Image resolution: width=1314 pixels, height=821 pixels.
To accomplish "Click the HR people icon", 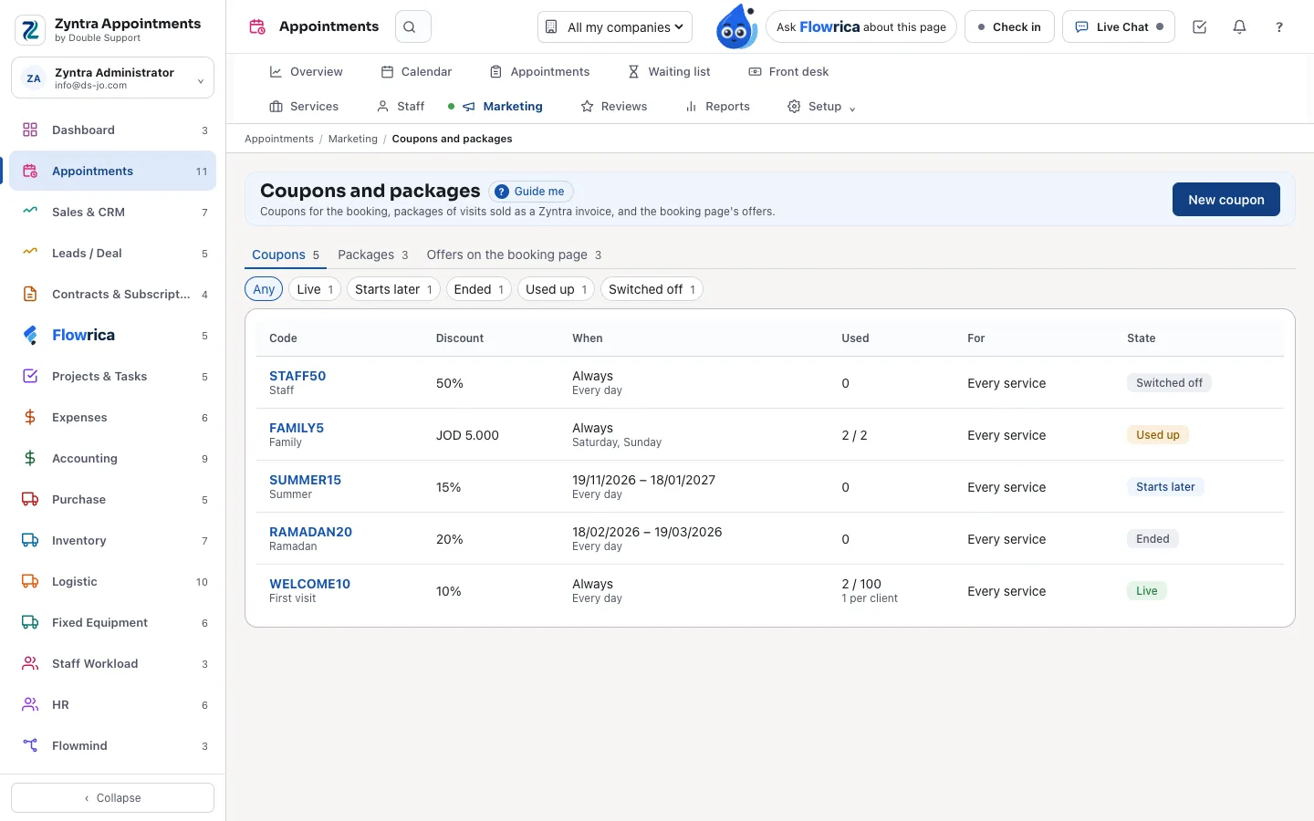I will (30, 704).
